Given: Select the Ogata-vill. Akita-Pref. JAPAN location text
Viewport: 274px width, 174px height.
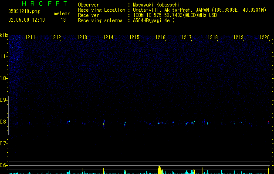Looking at the screenshot, I should (x=200, y=10).
